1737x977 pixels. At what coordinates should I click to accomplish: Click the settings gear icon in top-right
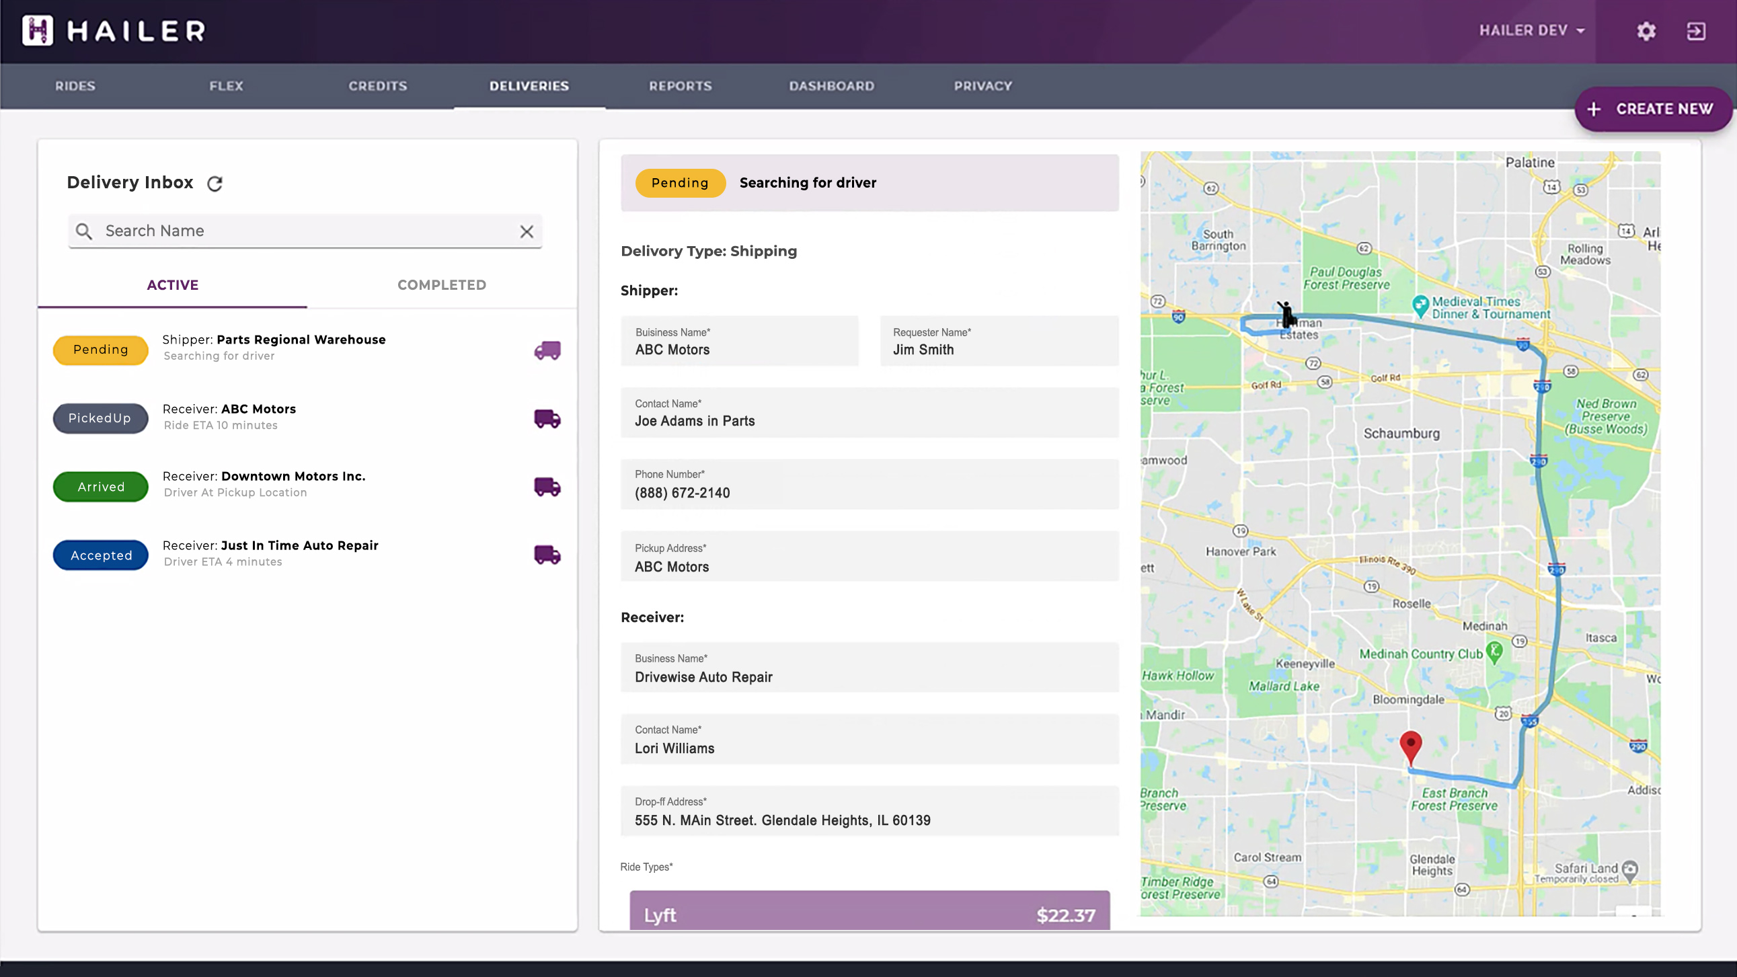(x=1646, y=30)
